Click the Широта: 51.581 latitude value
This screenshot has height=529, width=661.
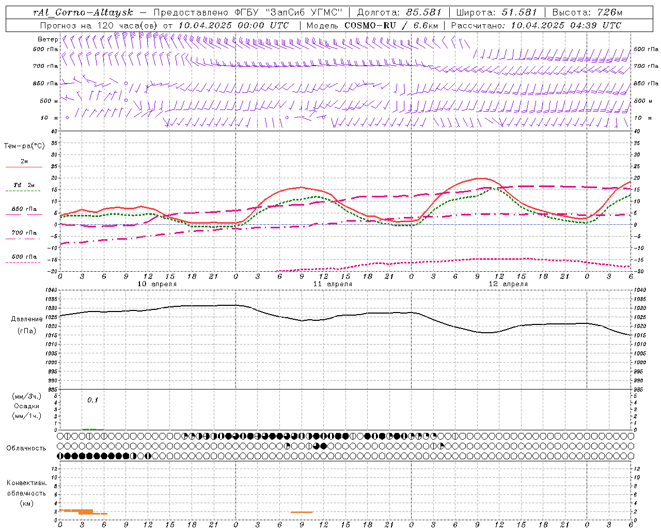coord(496,12)
